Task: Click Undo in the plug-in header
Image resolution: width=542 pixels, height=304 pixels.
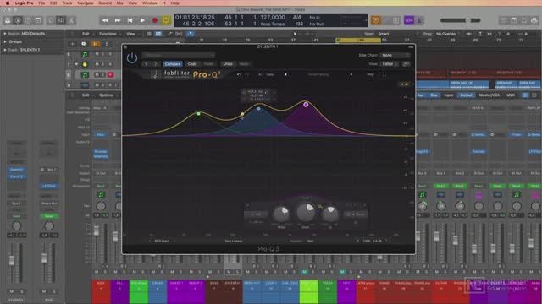Action: [228, 64]
